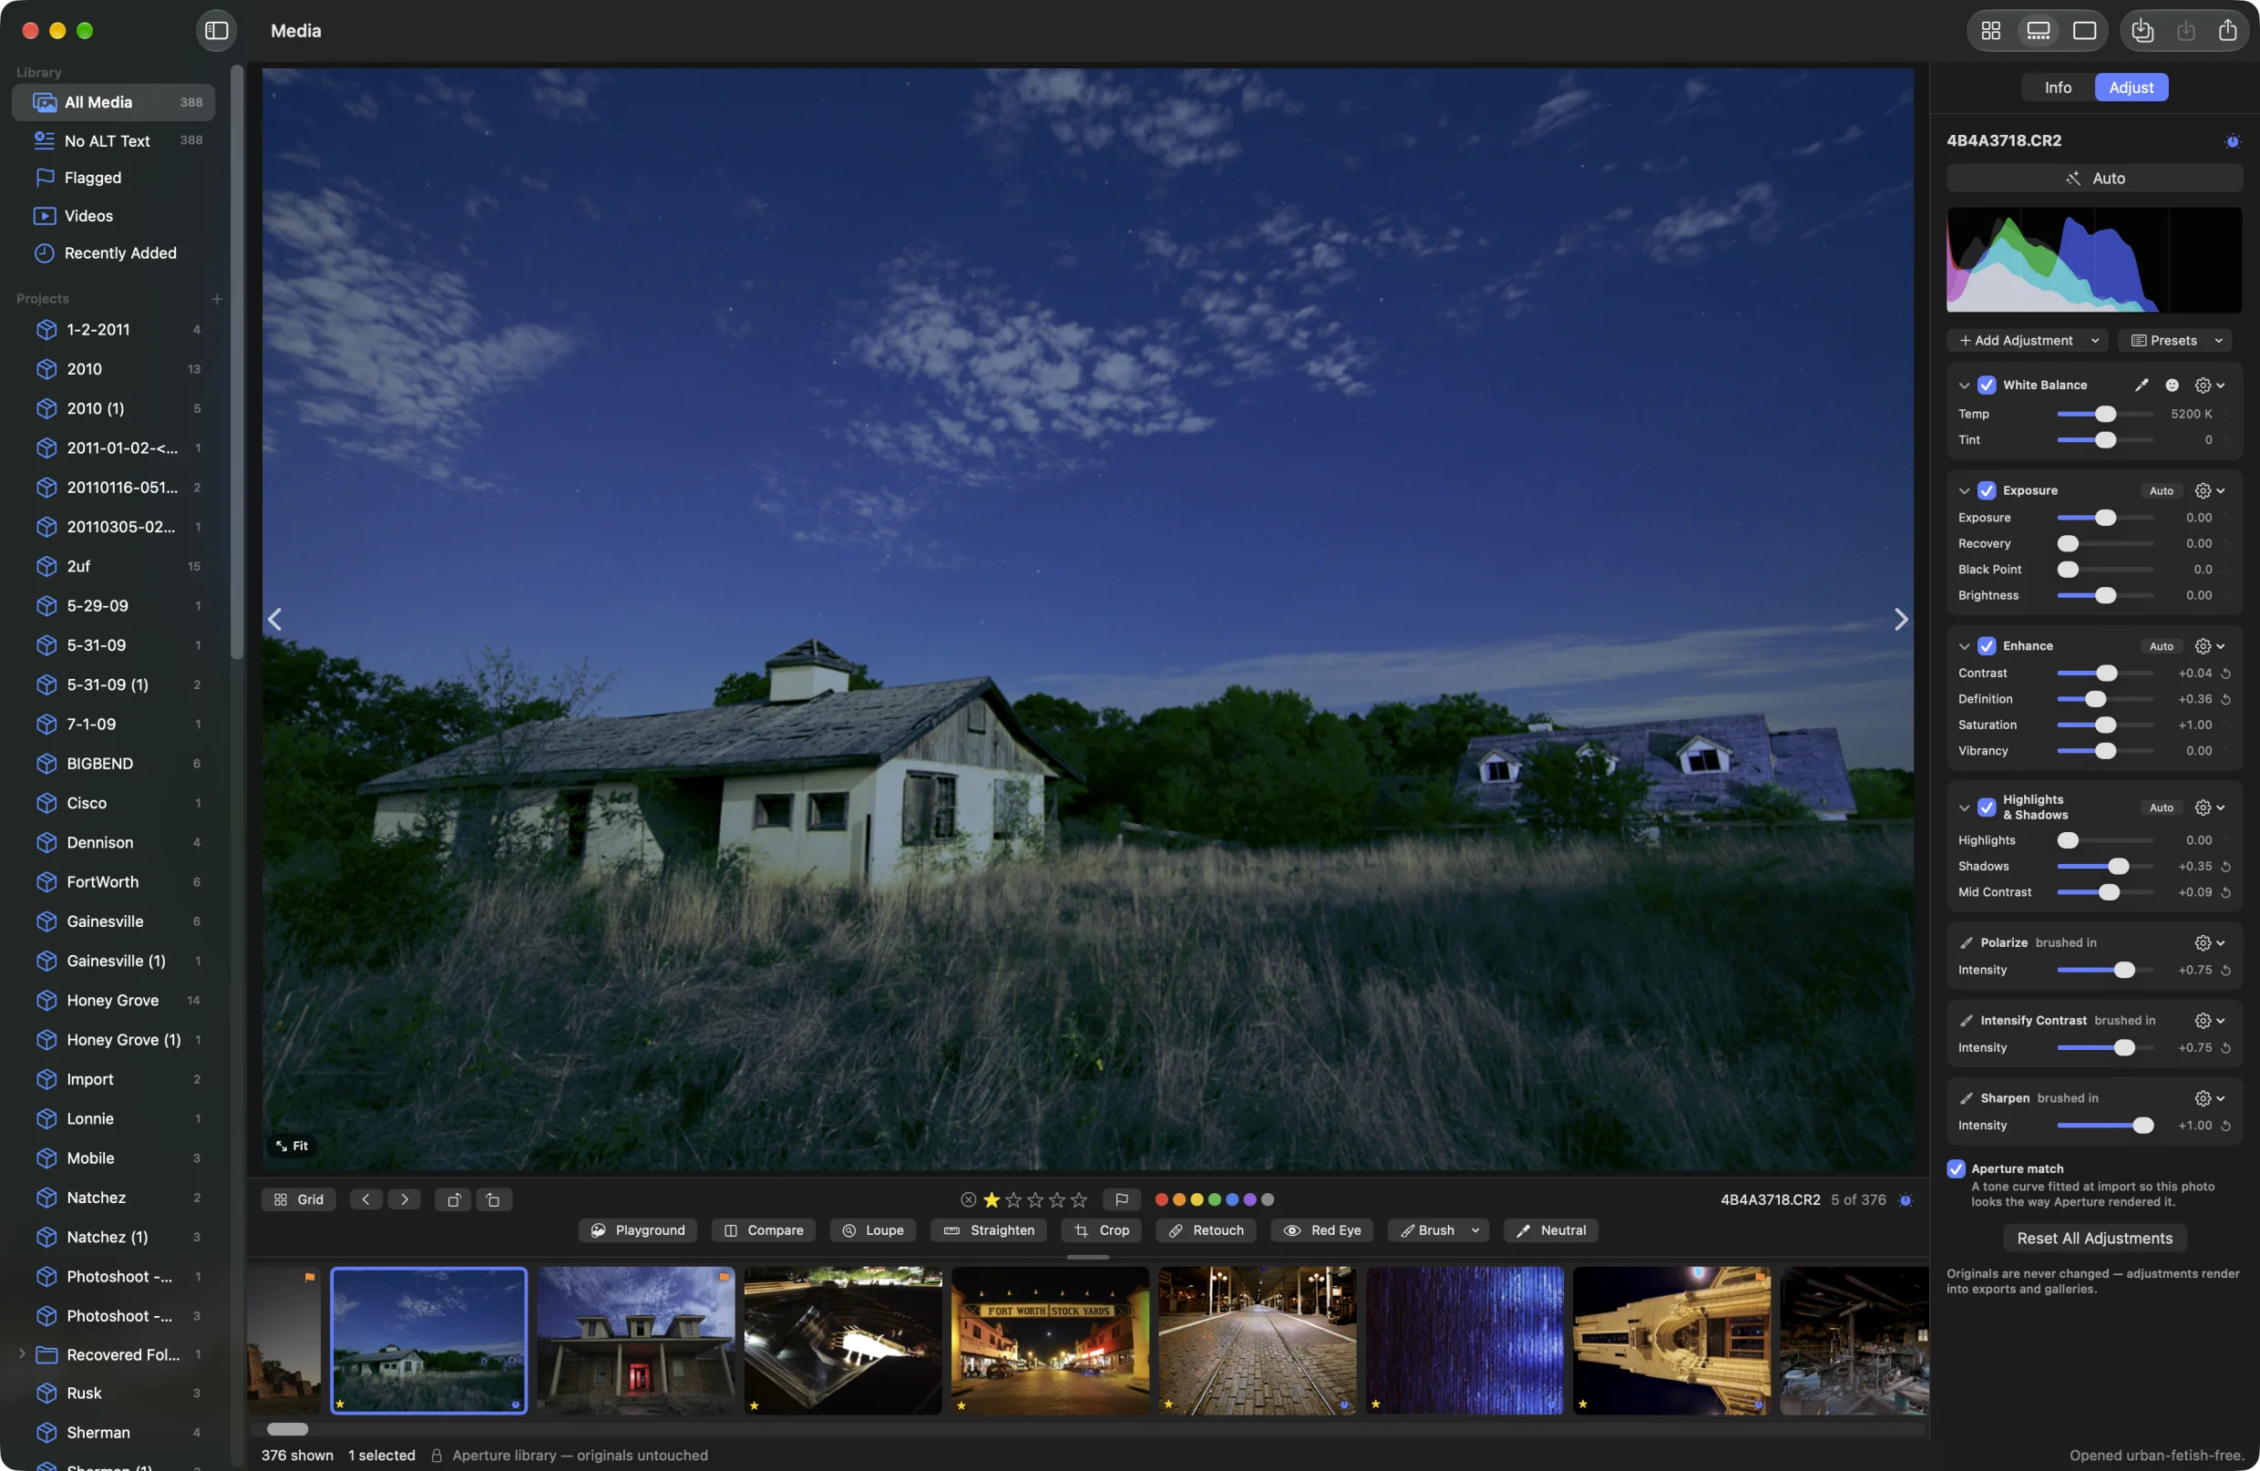Clear the rating with reject icon
This screenshot has height=1471, width=2260.
coord(968,1199)
